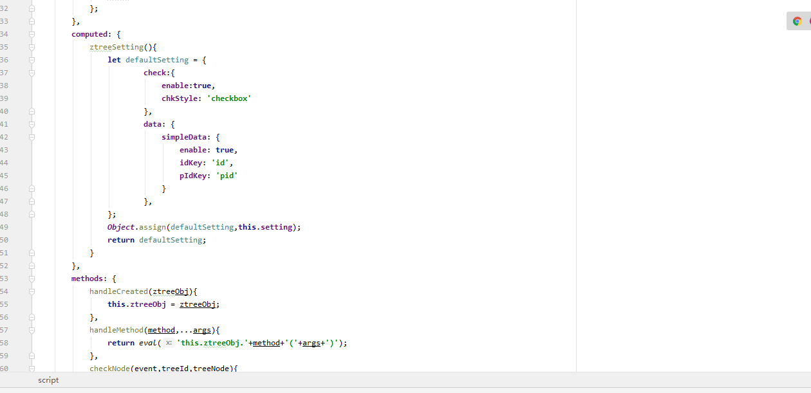Collapse the computed block fold marker
811x393 pixels.
(x=31, y=33)
